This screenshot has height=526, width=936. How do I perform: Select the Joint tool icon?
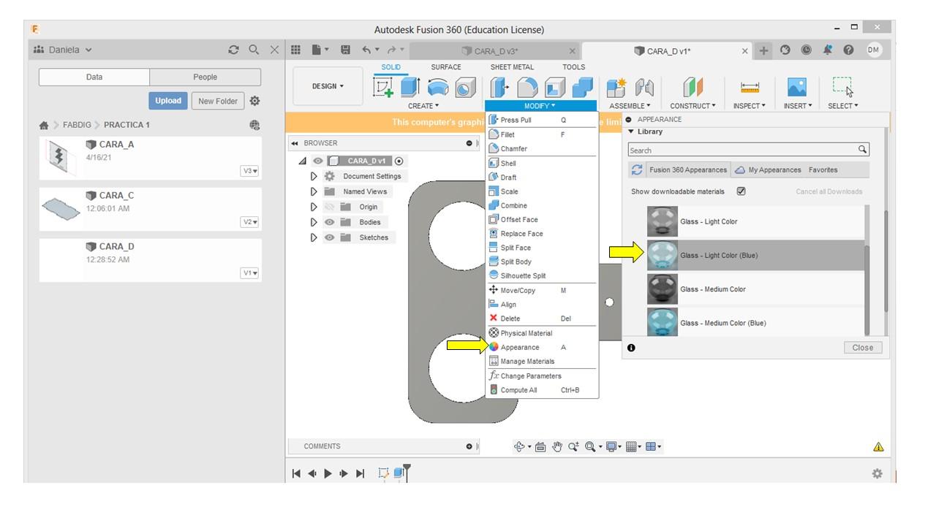tap(644, 88)
